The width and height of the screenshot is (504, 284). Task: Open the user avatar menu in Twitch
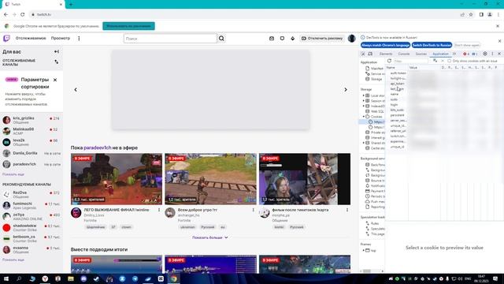352,39
